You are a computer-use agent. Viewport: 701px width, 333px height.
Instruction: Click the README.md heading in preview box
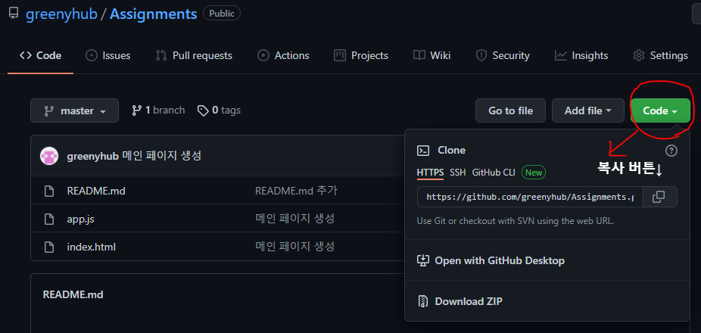pyautogui.click(x=73, y=294)
